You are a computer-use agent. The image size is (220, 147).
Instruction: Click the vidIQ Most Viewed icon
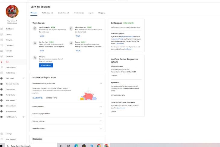click(2, 100)
